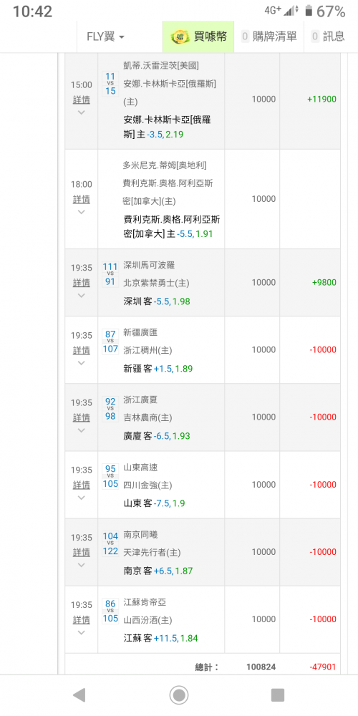This screenshot has width=358, height=716.
Task: Expand chevron under 新疆廣匯 match 詳情
Action: (82, 363)
